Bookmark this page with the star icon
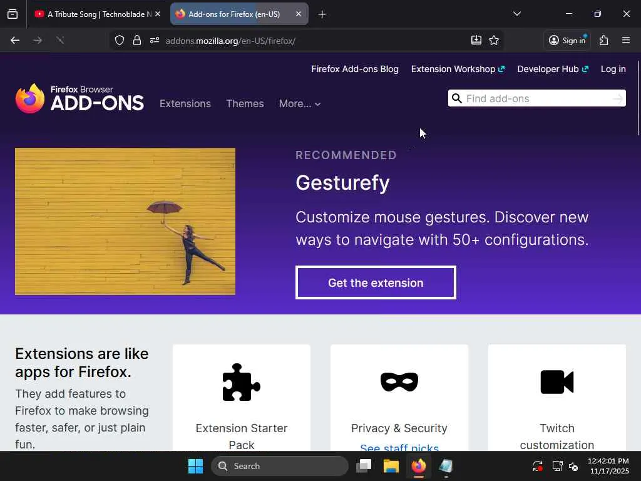The width and height of the screenshot is (641, 481). click(x=494, y=40)
